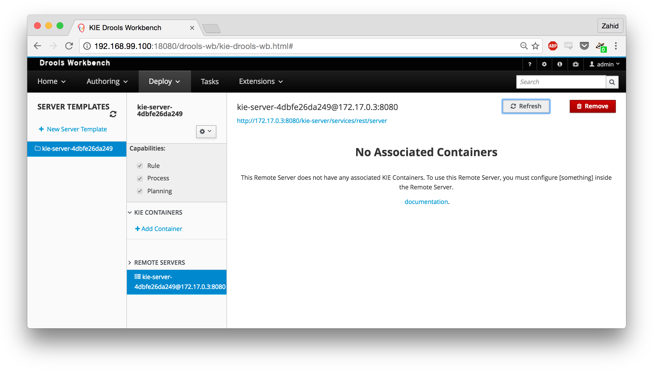Collapse the KIE Containers section
The image size is (653, 370).
coord(130,212)
